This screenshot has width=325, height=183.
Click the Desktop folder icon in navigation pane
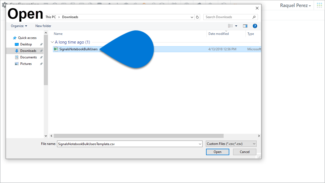pyautogui.click(x=17, y=44)
